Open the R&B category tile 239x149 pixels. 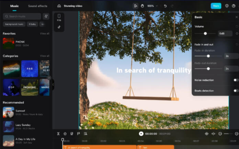30,69
